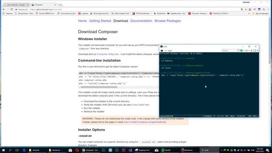Open the PCB Manufacturer bookmark
This screenshot has width=272, height=153.
pos(141,13)
